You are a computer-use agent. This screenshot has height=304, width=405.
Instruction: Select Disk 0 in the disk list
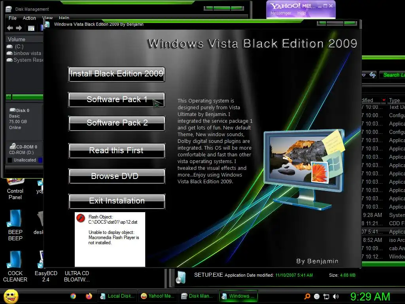[24, 121]
